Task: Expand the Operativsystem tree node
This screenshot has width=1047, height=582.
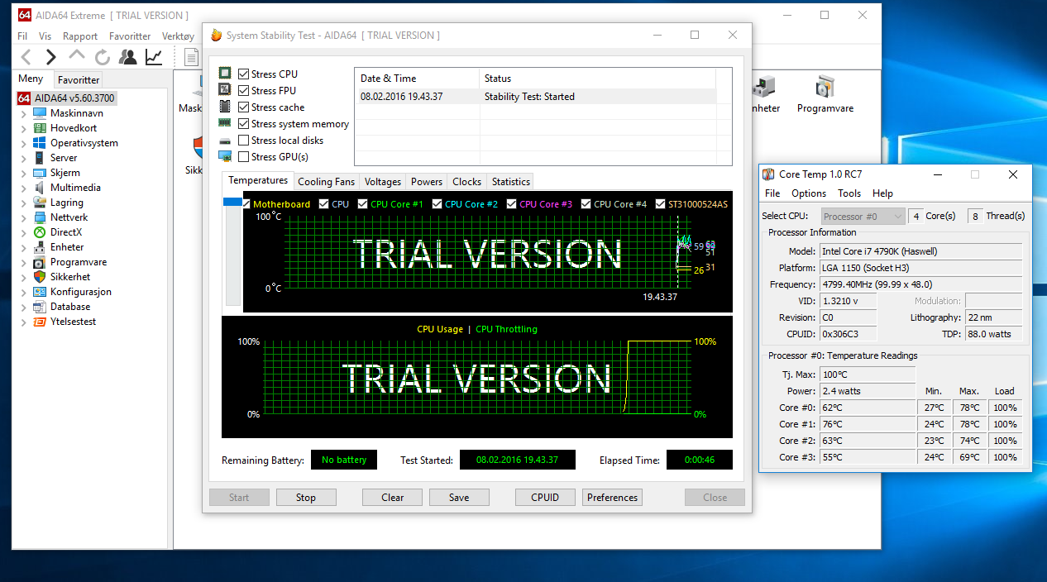Action: pos(23,143)
